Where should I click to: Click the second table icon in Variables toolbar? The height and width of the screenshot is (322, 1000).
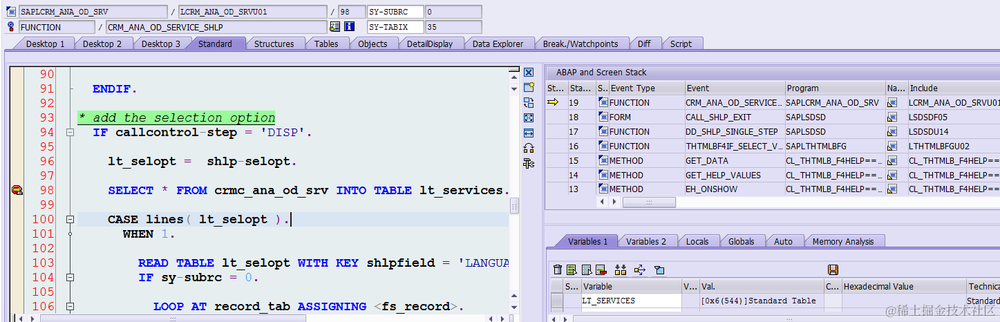(572, 269)
